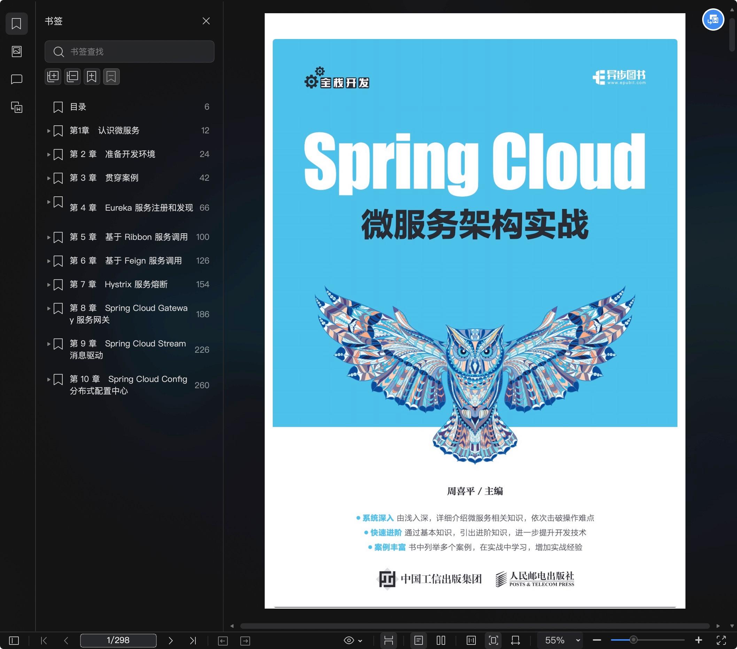Select single page layout icon
Viewport: 737px width, 649px height.
(x=418, y=640)
